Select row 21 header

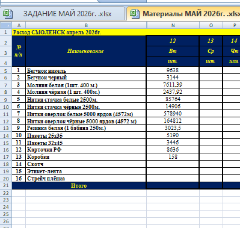point(6,185)
